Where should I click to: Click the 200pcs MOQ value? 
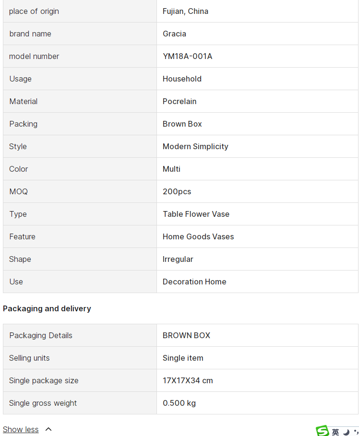click(177, 191)
